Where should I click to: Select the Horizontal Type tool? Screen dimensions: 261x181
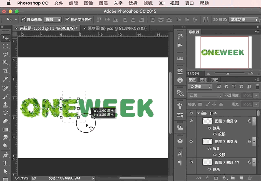coord(5,163)
